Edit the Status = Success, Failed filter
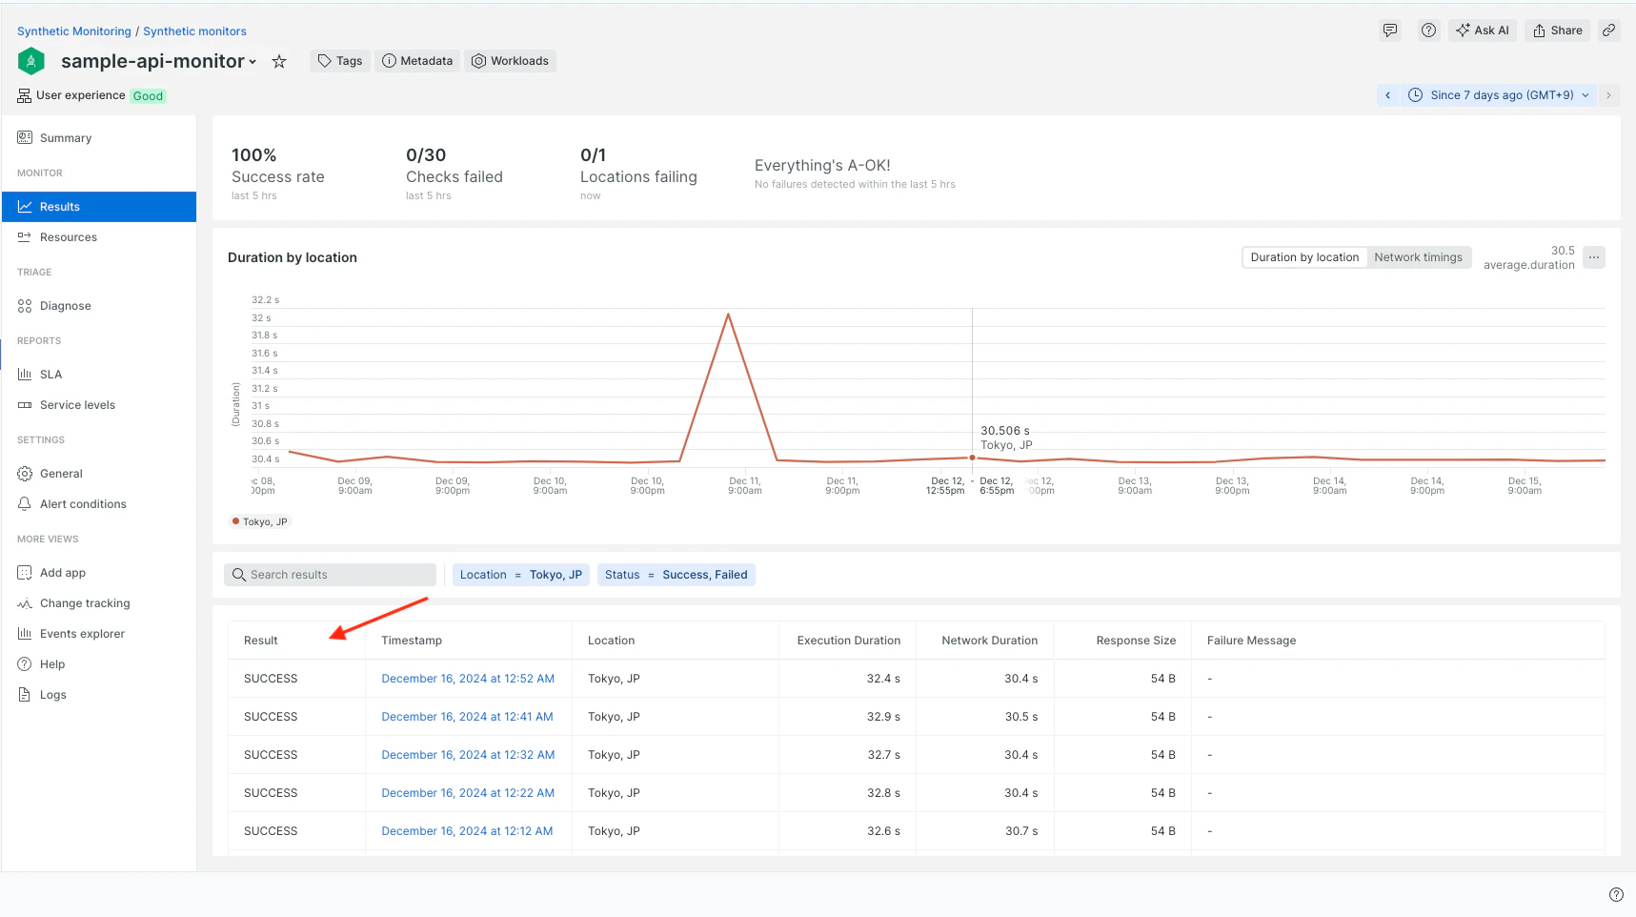 [x=677, y=575]
